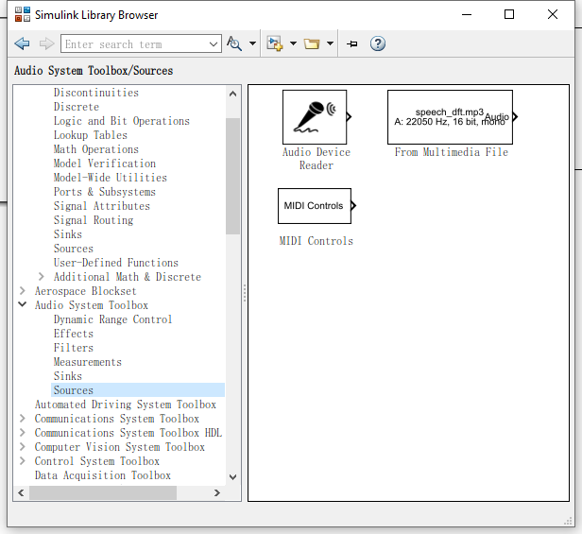Expand the Aerospace Blockset node
Viewport: 582px width, 534px height.
tap(23, 291)
